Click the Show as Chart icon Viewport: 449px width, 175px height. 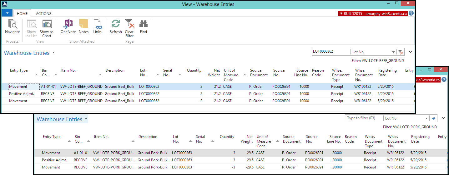47,24
